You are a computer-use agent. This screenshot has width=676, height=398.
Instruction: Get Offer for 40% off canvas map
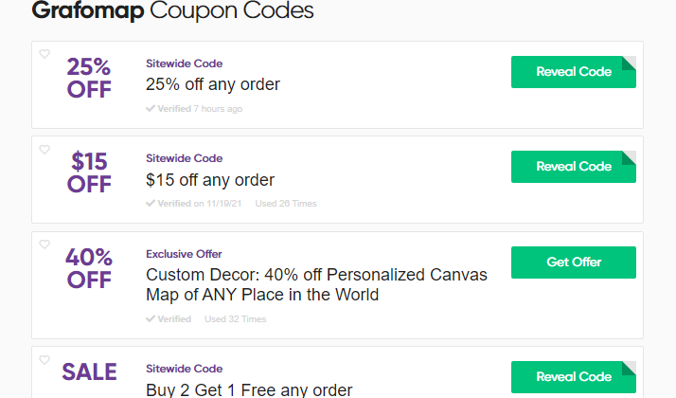[574, 262]
